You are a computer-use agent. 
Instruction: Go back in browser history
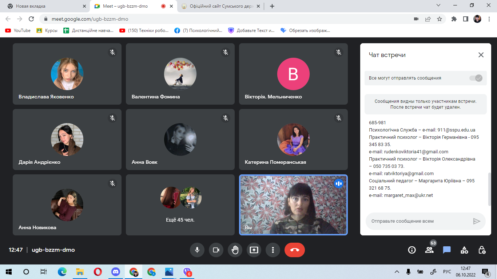[x=8, y=19]
